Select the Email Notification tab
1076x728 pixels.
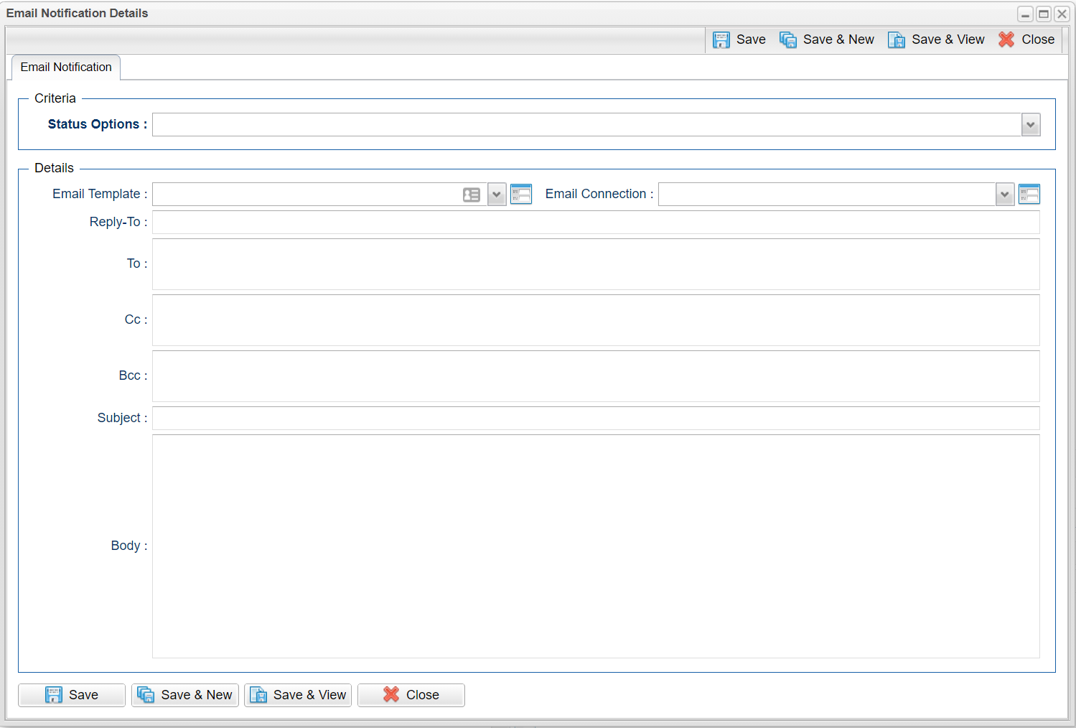(x=66, y=67)
